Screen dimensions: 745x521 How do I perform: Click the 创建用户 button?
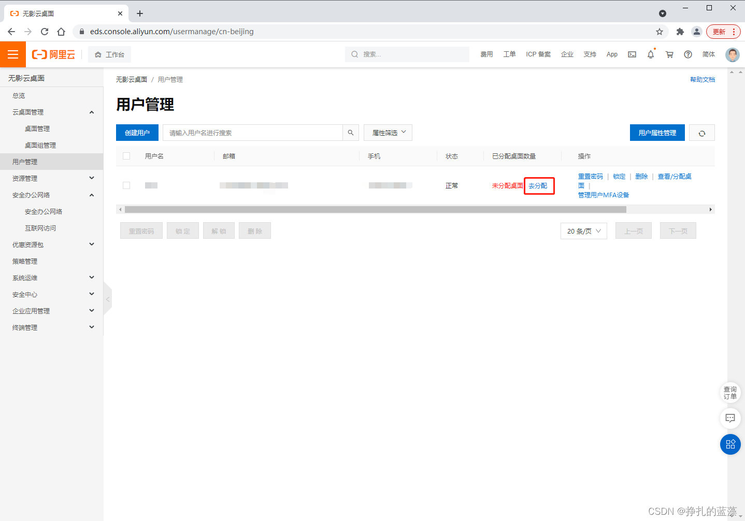point(137,133)
